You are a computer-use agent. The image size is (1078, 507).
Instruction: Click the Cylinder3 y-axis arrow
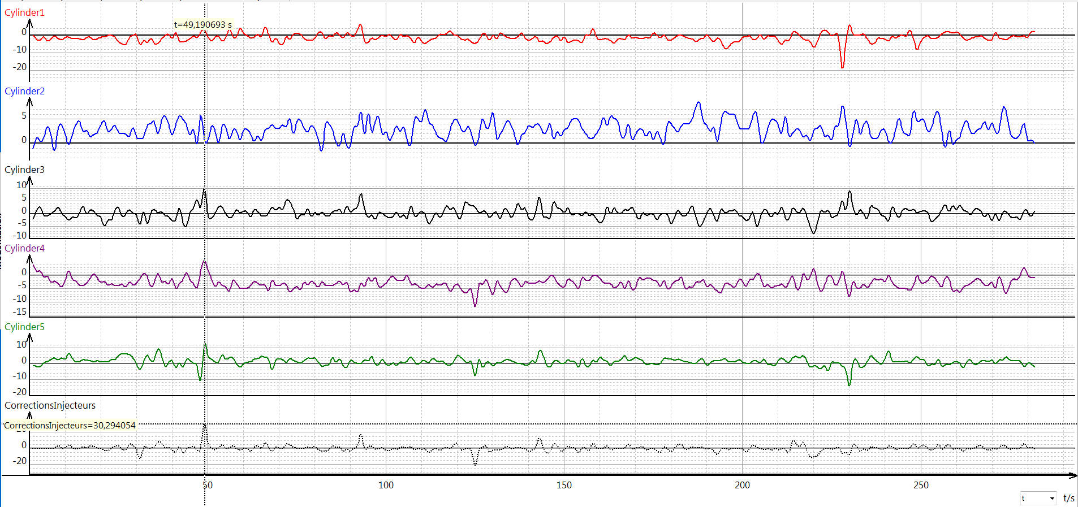tap(30, 180)
